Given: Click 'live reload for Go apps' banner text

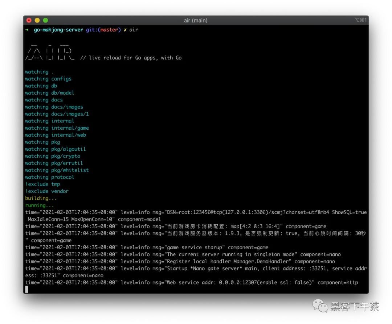Looking at the screenshot, I should pyautogui.click(x=123, y=58).
